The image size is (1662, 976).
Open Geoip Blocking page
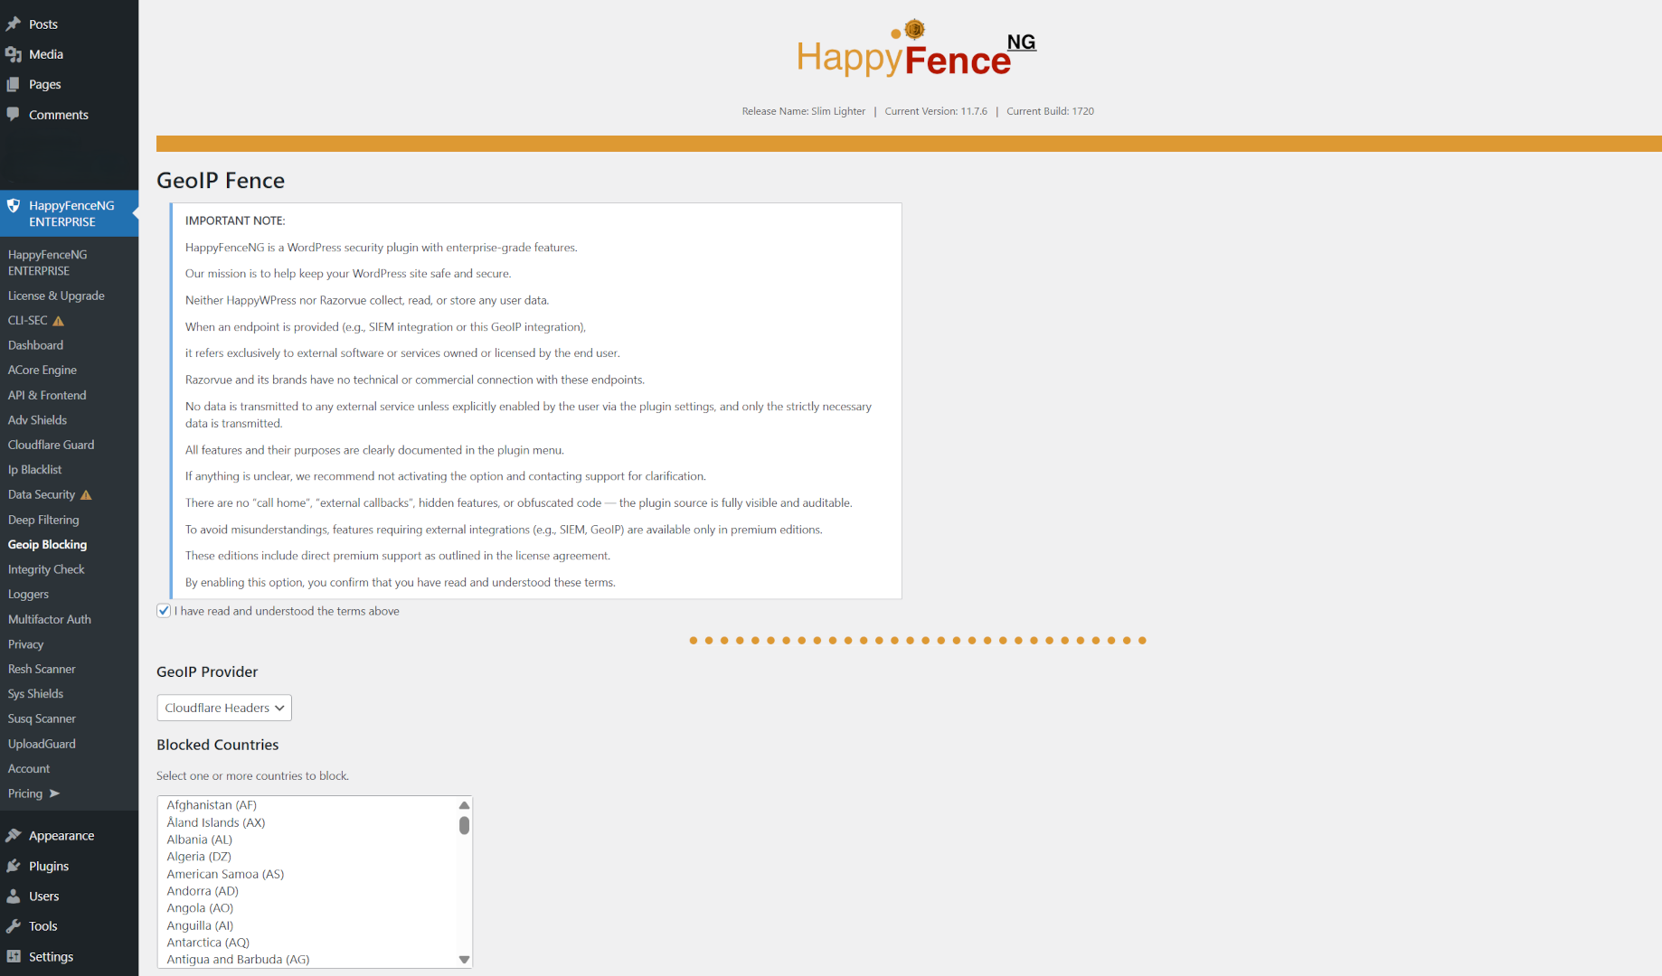(x=47, y=545)
